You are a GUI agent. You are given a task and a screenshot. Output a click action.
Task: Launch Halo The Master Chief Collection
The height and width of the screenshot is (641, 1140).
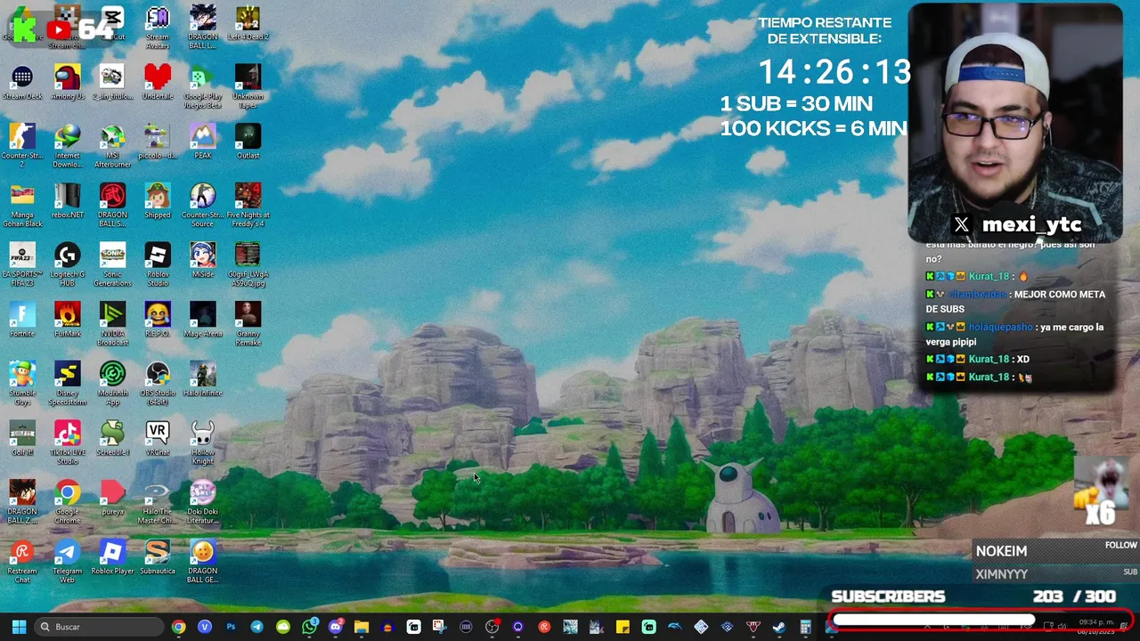[x=158, y=503]
